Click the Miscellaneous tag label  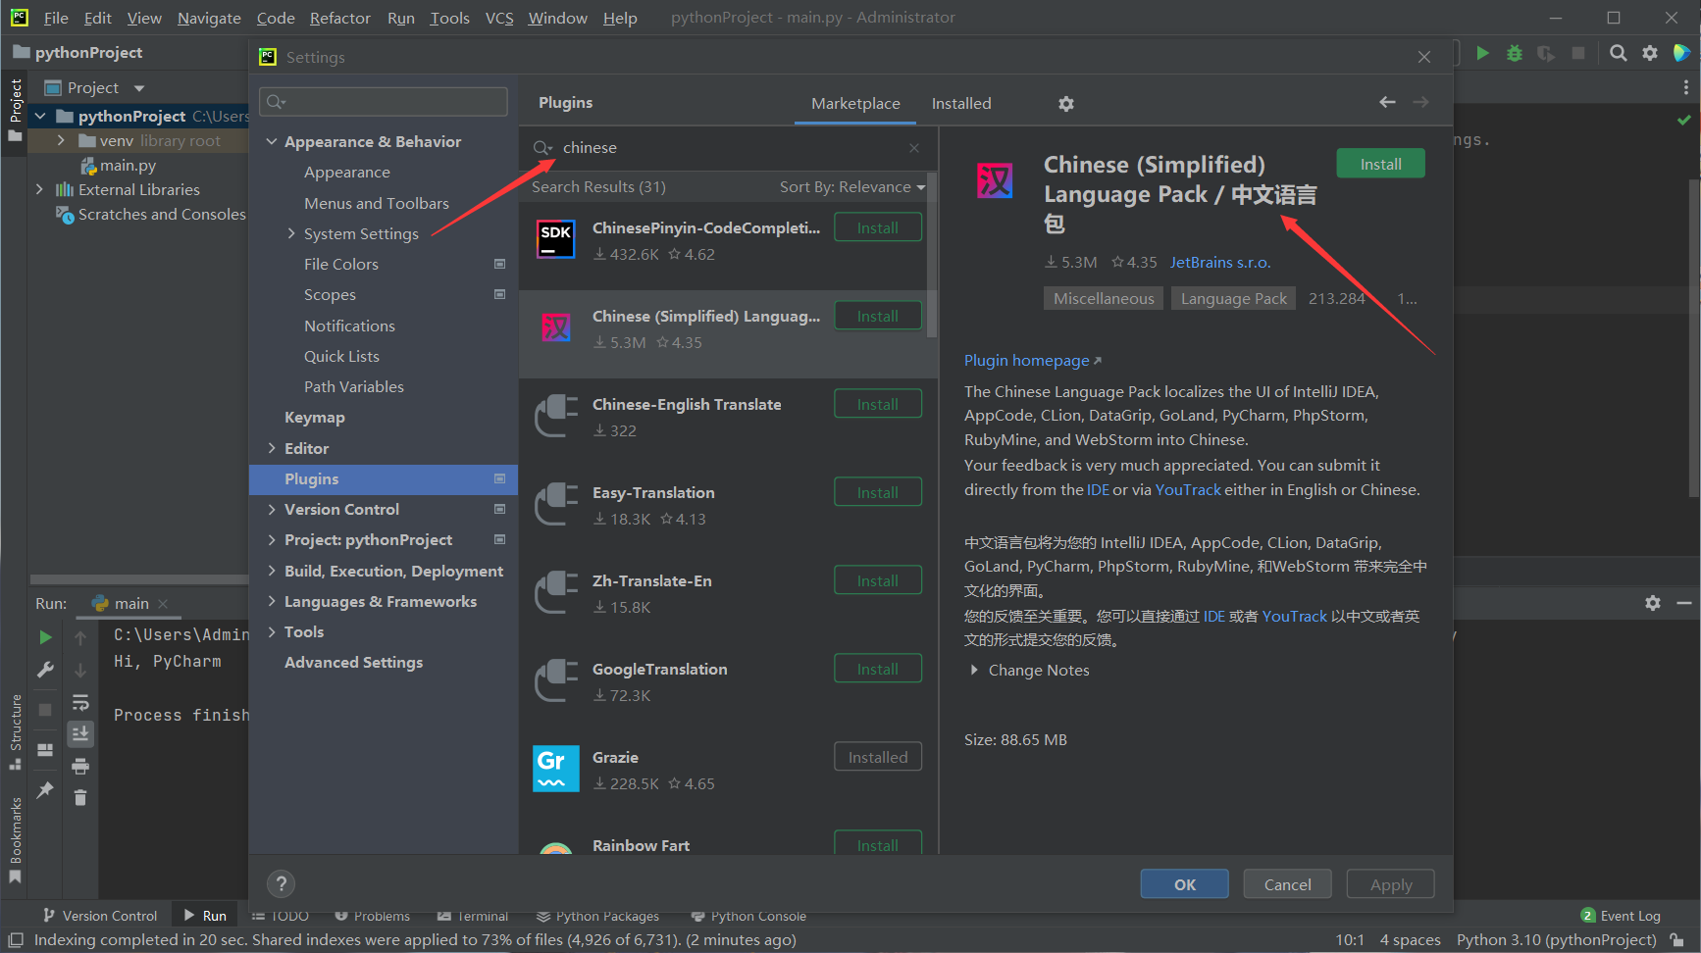(x=1104, y=299)
